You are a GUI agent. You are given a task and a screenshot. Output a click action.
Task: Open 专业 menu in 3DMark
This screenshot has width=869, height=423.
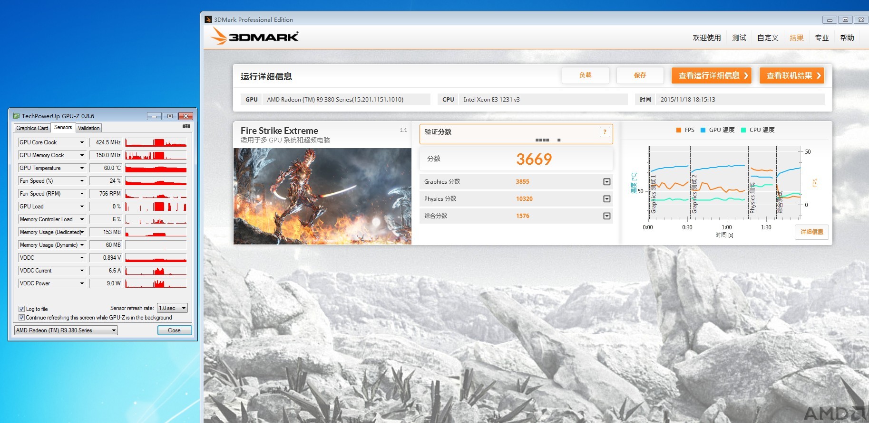pos(822,38)
